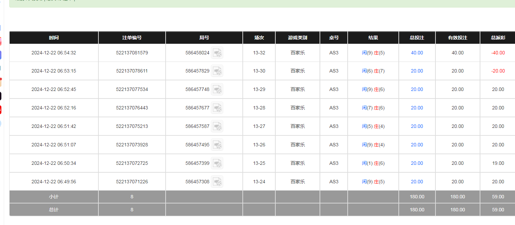Image resolution: width=515 pixels, height=225 pixels.
Task: Select the 总派彩 column header
Action: tap(498, 38)
